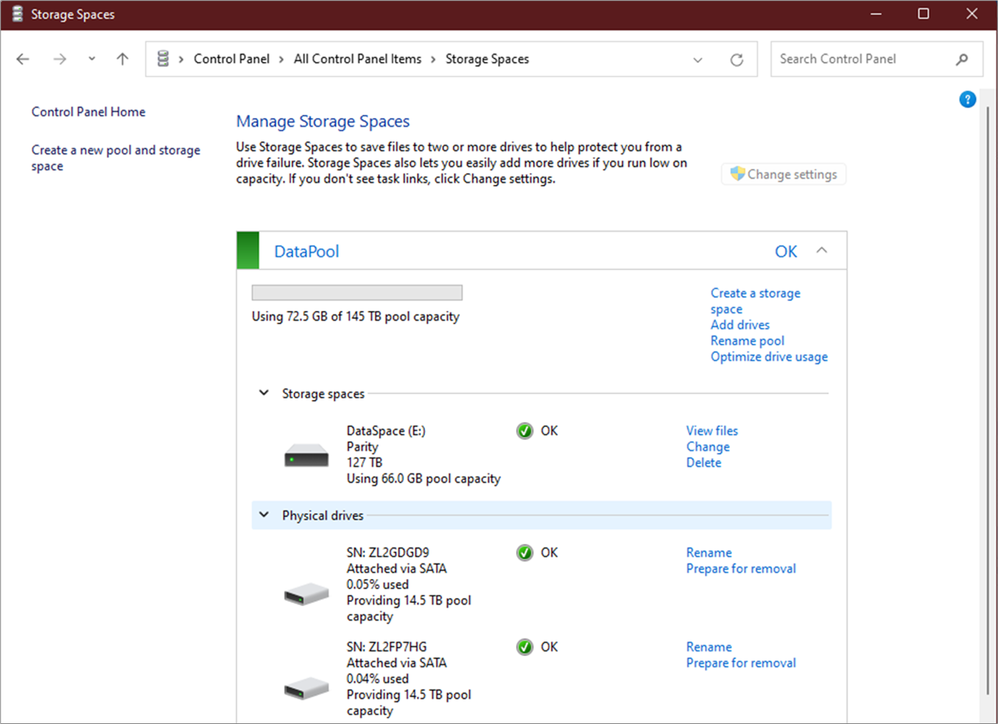Go up one level with Up arrow
The width and height of the screenshot is (998, 724).
point(122,59)
